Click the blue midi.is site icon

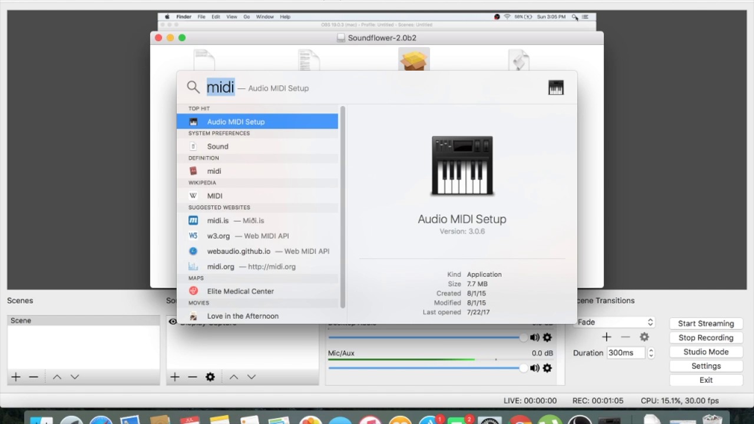[193, 220]
